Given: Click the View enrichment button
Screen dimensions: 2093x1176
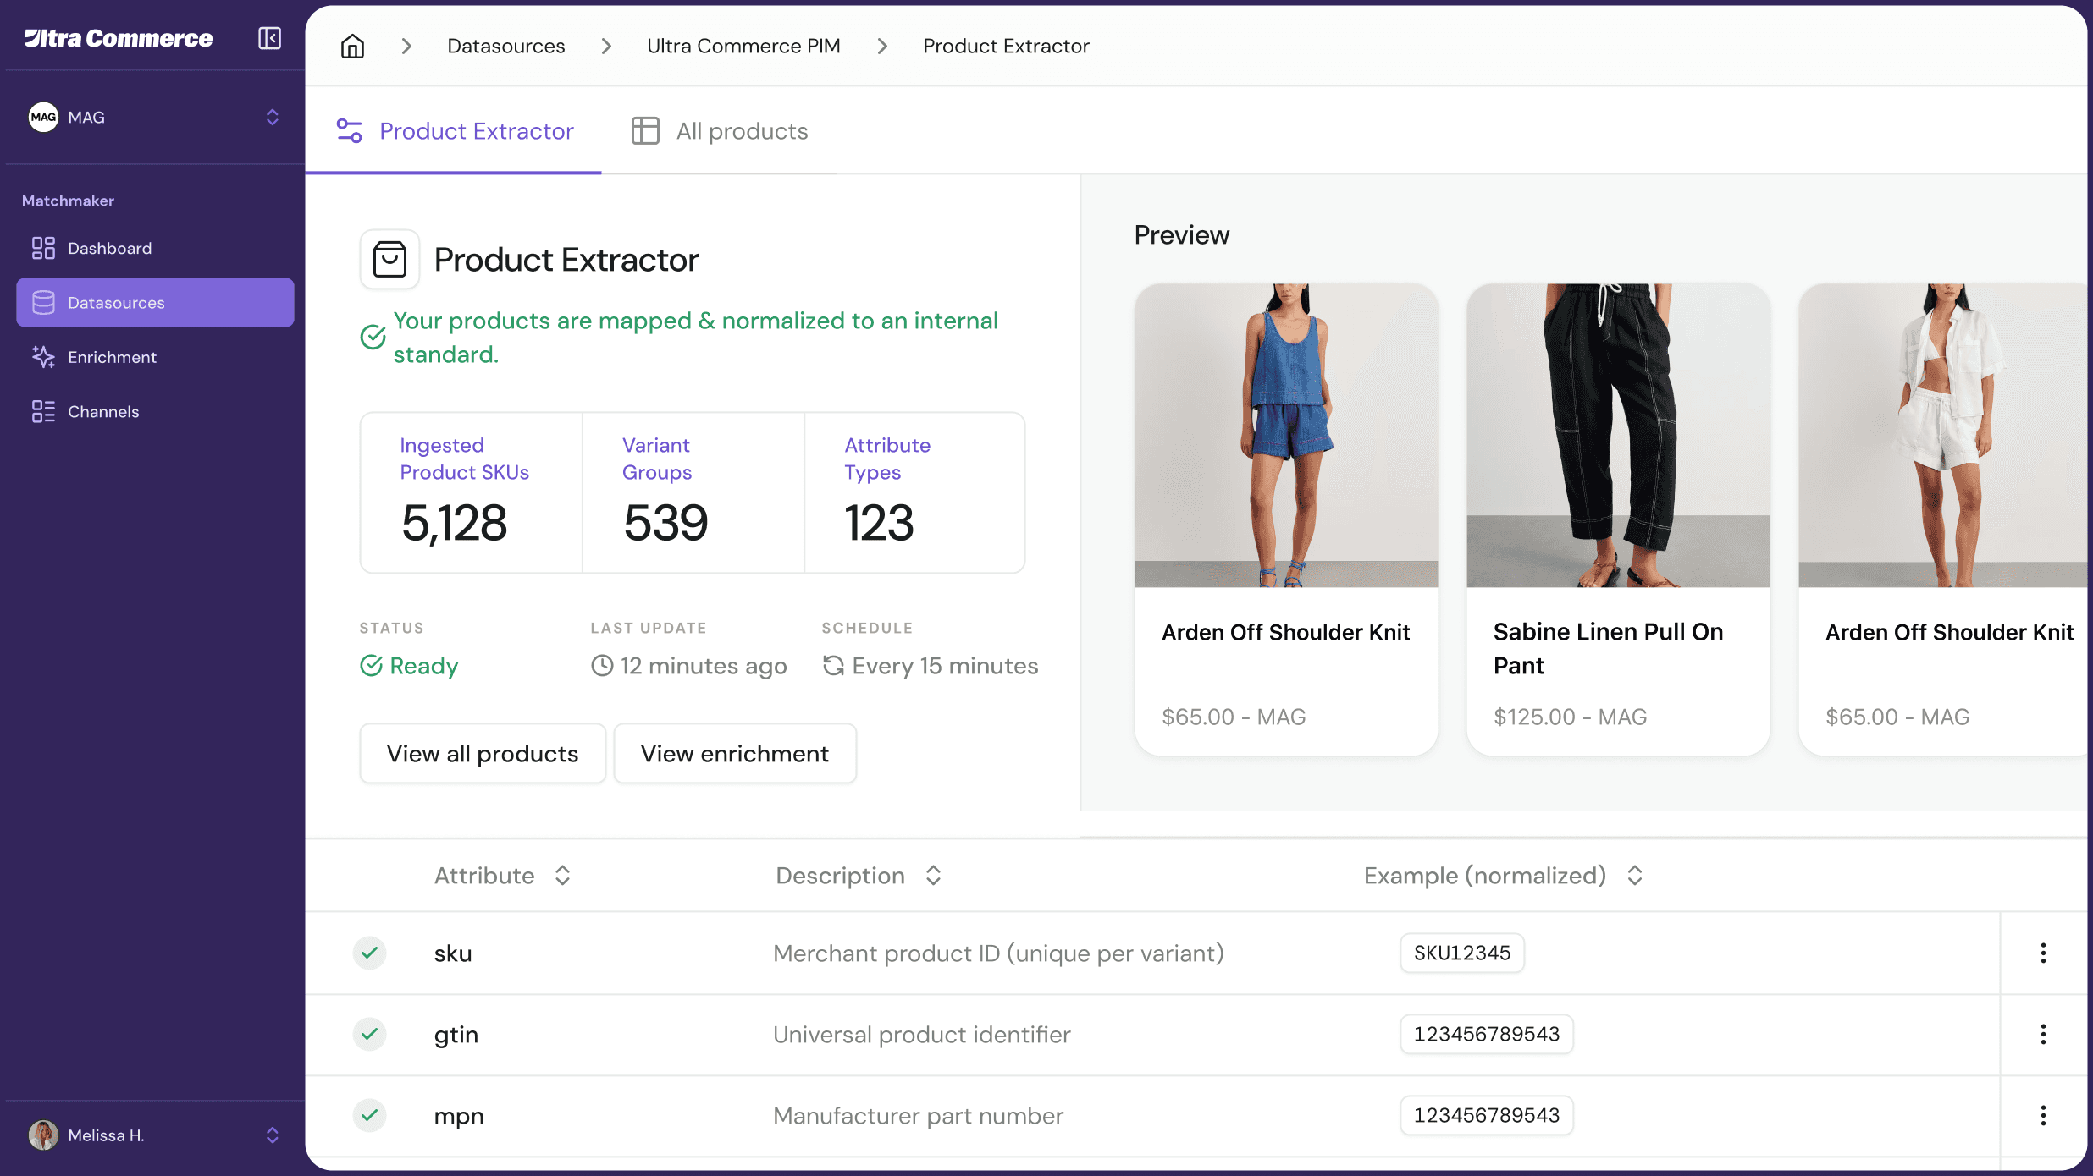Looking at the screenshot, I should (x=734, y=753).
